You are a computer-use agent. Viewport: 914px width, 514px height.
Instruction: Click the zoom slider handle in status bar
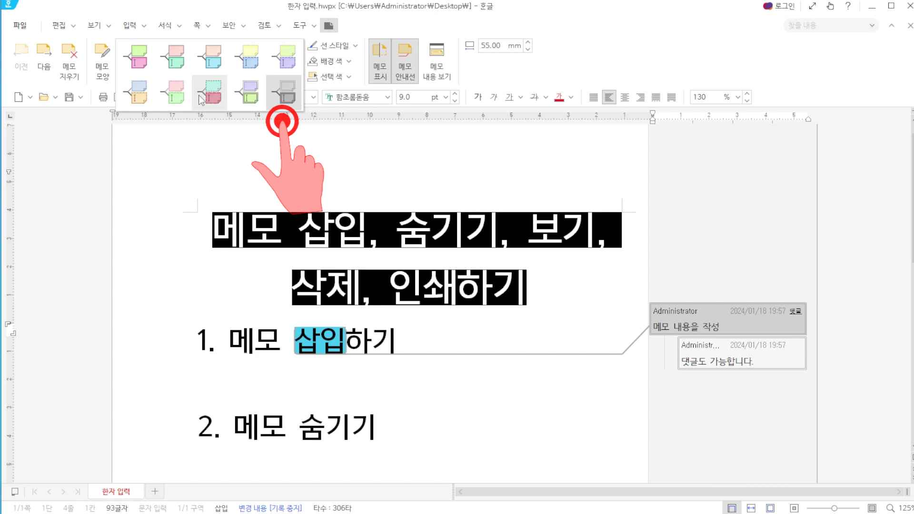834,508
